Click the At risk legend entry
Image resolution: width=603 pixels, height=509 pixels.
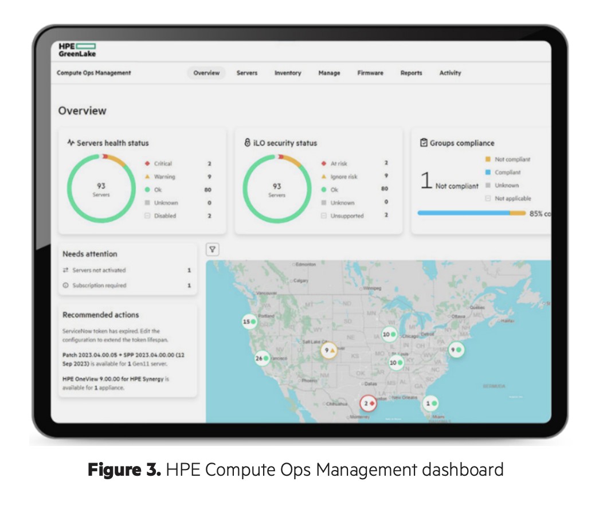(338, 164)
